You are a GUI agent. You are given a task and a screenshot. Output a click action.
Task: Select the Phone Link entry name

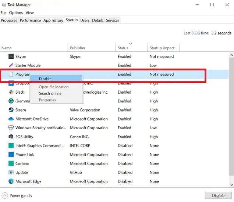25,155
